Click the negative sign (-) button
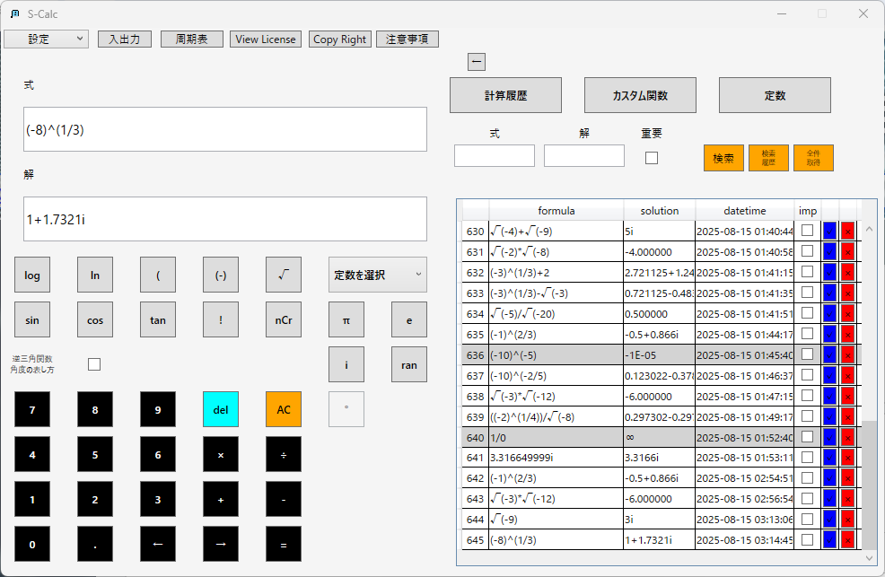Viewport: 885px width, 577px height. click(221, 275)
